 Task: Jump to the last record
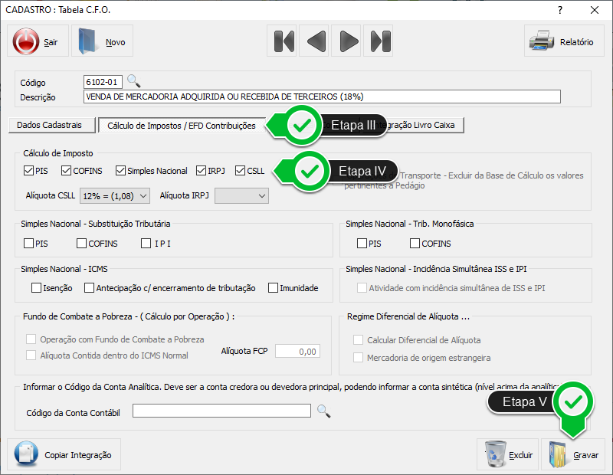coord(379,41)
